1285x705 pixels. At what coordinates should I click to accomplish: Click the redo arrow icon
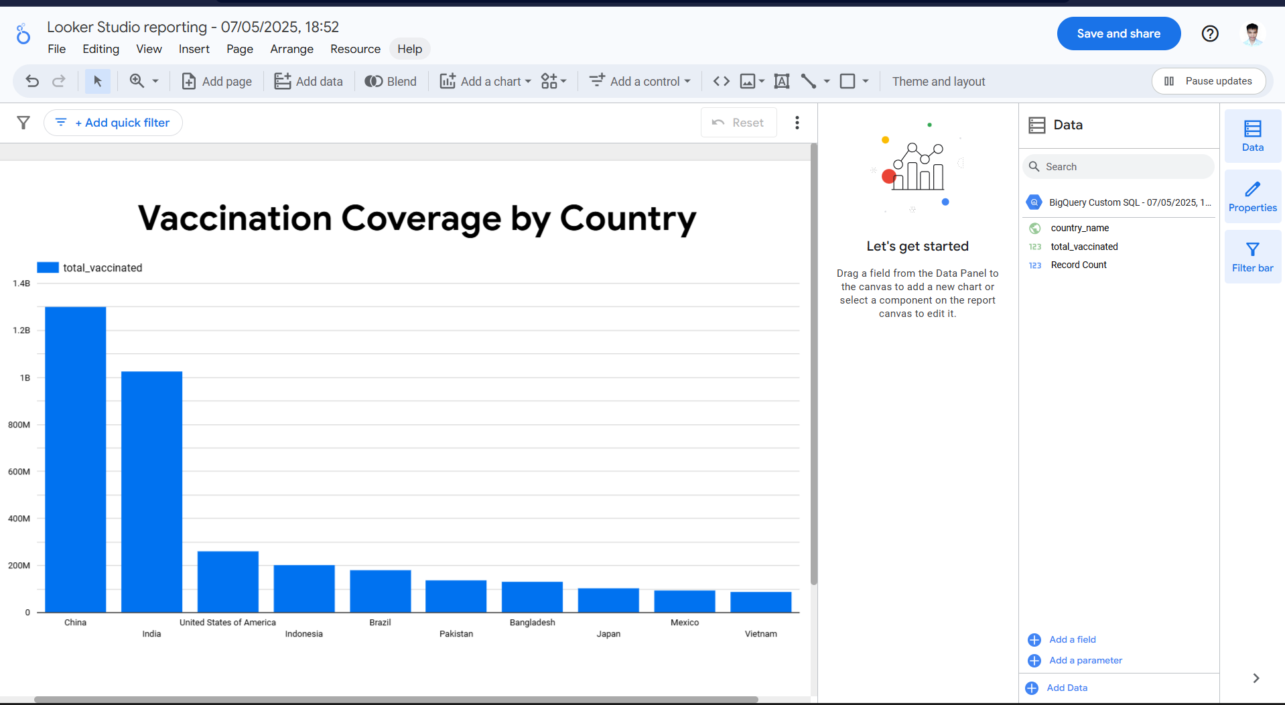click(59, 81)
